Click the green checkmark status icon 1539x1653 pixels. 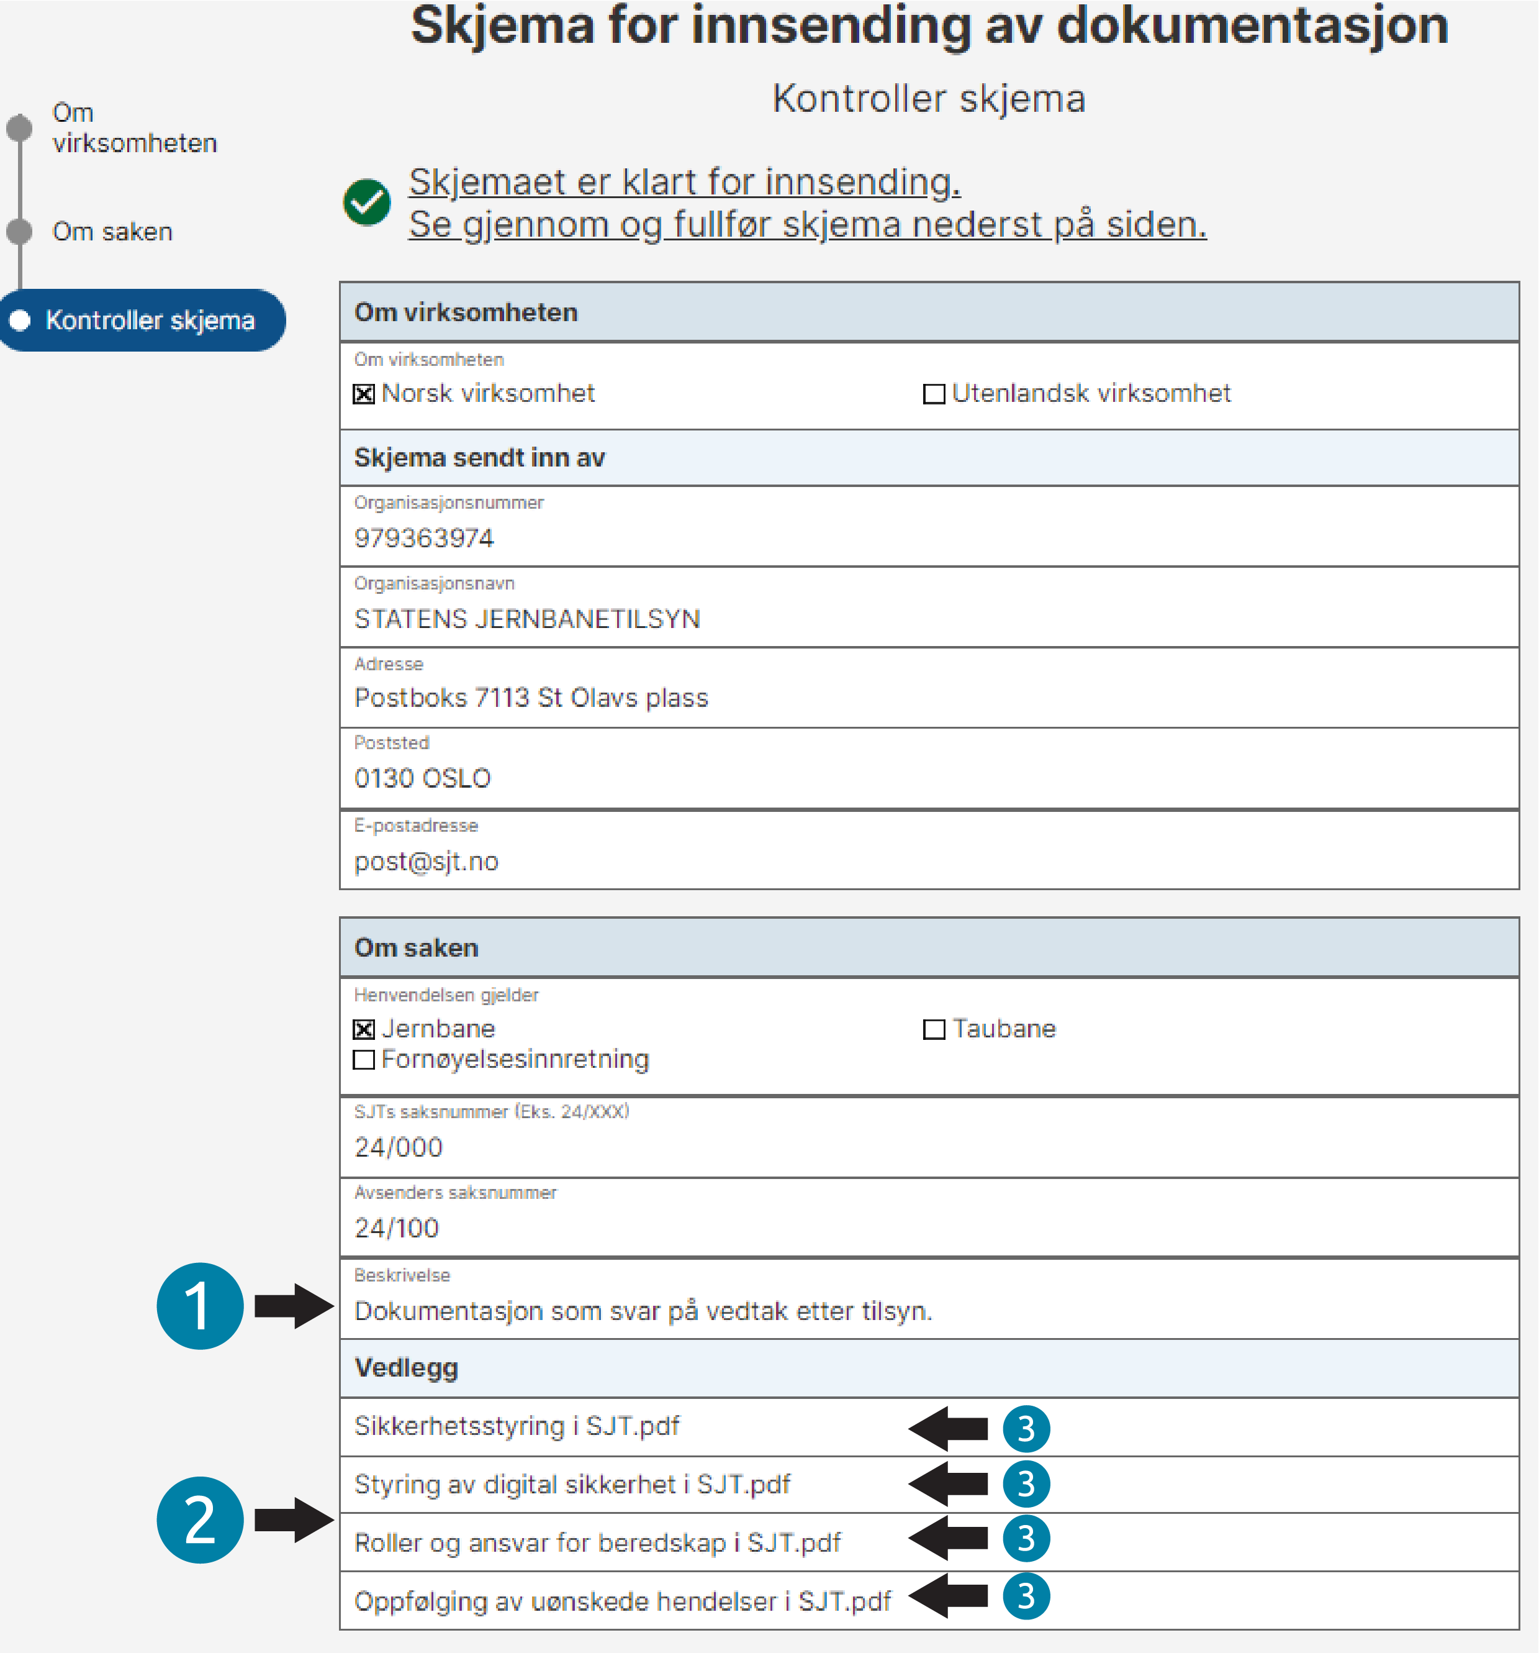(366, 202)
